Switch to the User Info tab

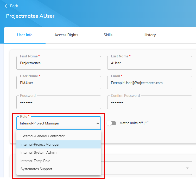click(25, 35)
